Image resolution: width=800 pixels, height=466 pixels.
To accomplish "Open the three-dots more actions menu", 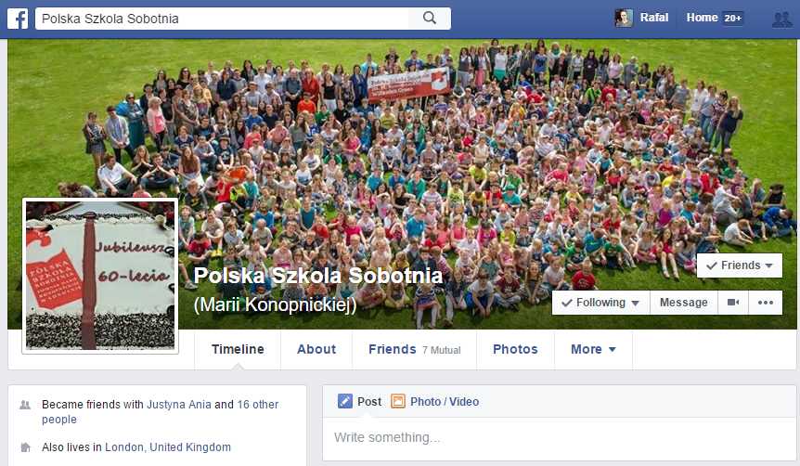I will coord(766,303).
